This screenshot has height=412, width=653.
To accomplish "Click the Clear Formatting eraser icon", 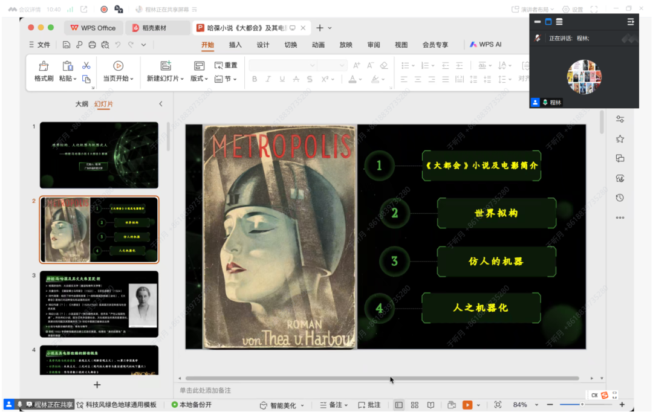I will [384, 65].
